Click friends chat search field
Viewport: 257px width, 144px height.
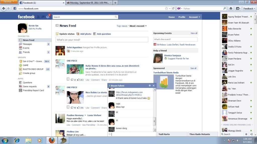[x=232, y=134]
